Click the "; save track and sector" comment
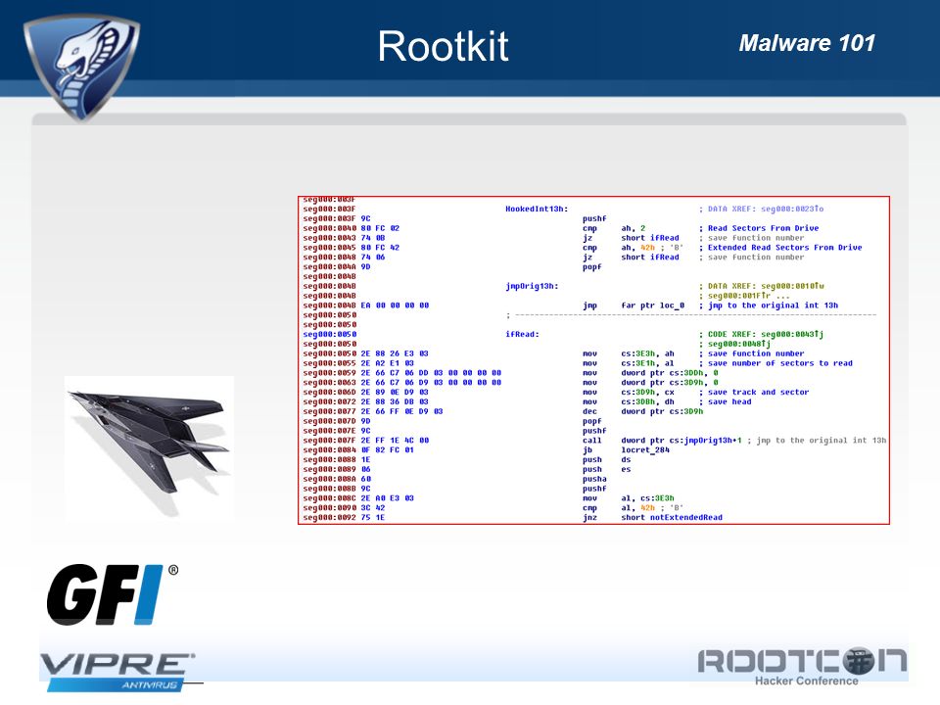This screenshot has height=705, width=940. point(754,392)
